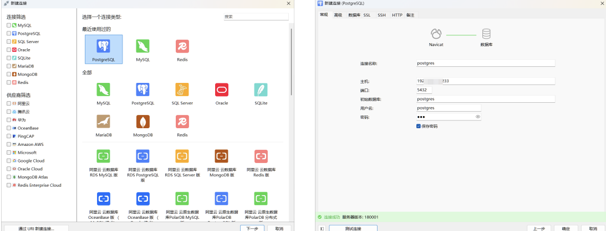Tick the SQLite filter checkbox
The width and height of the screenshot is (606, 231).
pyautogui.click(x=8, y=58)
